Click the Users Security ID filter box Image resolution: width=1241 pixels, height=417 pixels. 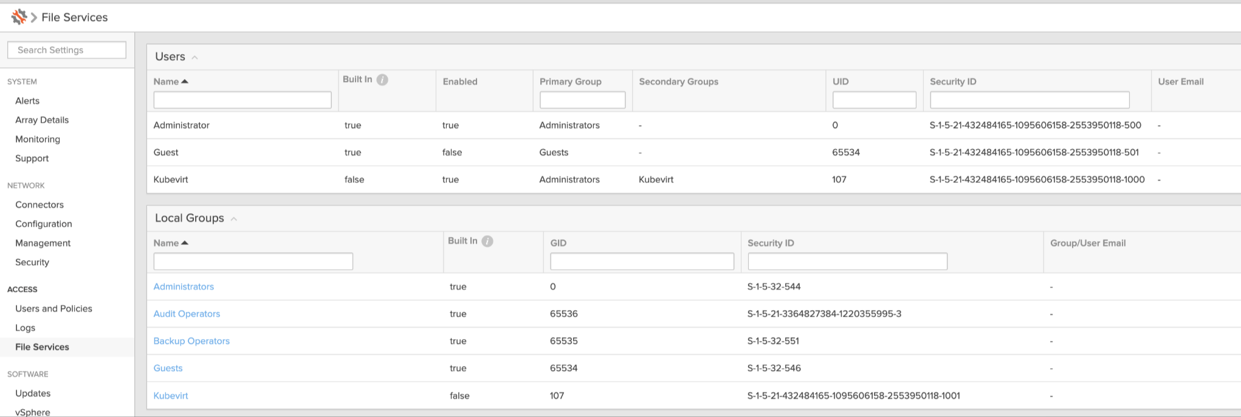(1030, 100)
